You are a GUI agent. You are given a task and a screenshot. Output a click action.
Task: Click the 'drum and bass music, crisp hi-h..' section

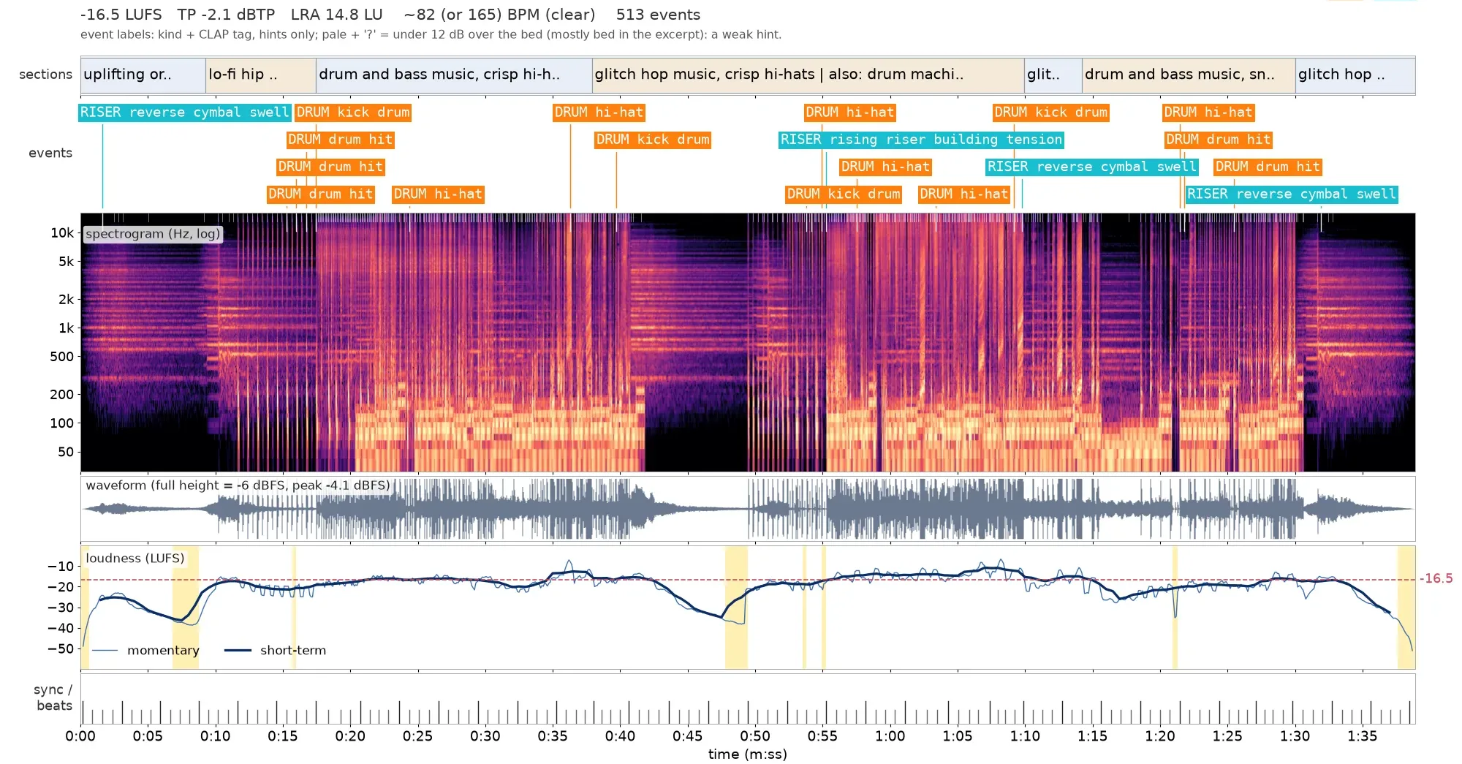tap(454, 75)
